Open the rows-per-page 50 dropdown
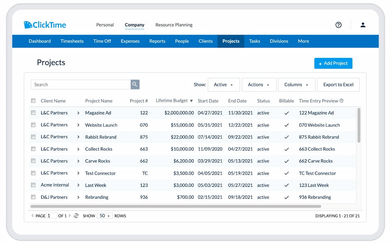This screenshot has height=244, width=391. pos(104,215)
